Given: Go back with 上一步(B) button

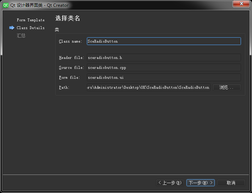Looking at the screenshot, I should pyautogui.click(x=170, y=183).
